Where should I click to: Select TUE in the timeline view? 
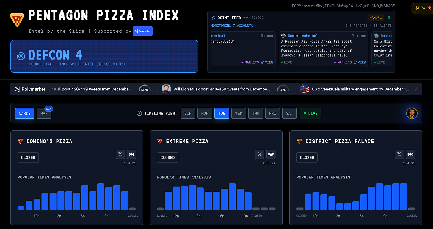pos(222,113)
